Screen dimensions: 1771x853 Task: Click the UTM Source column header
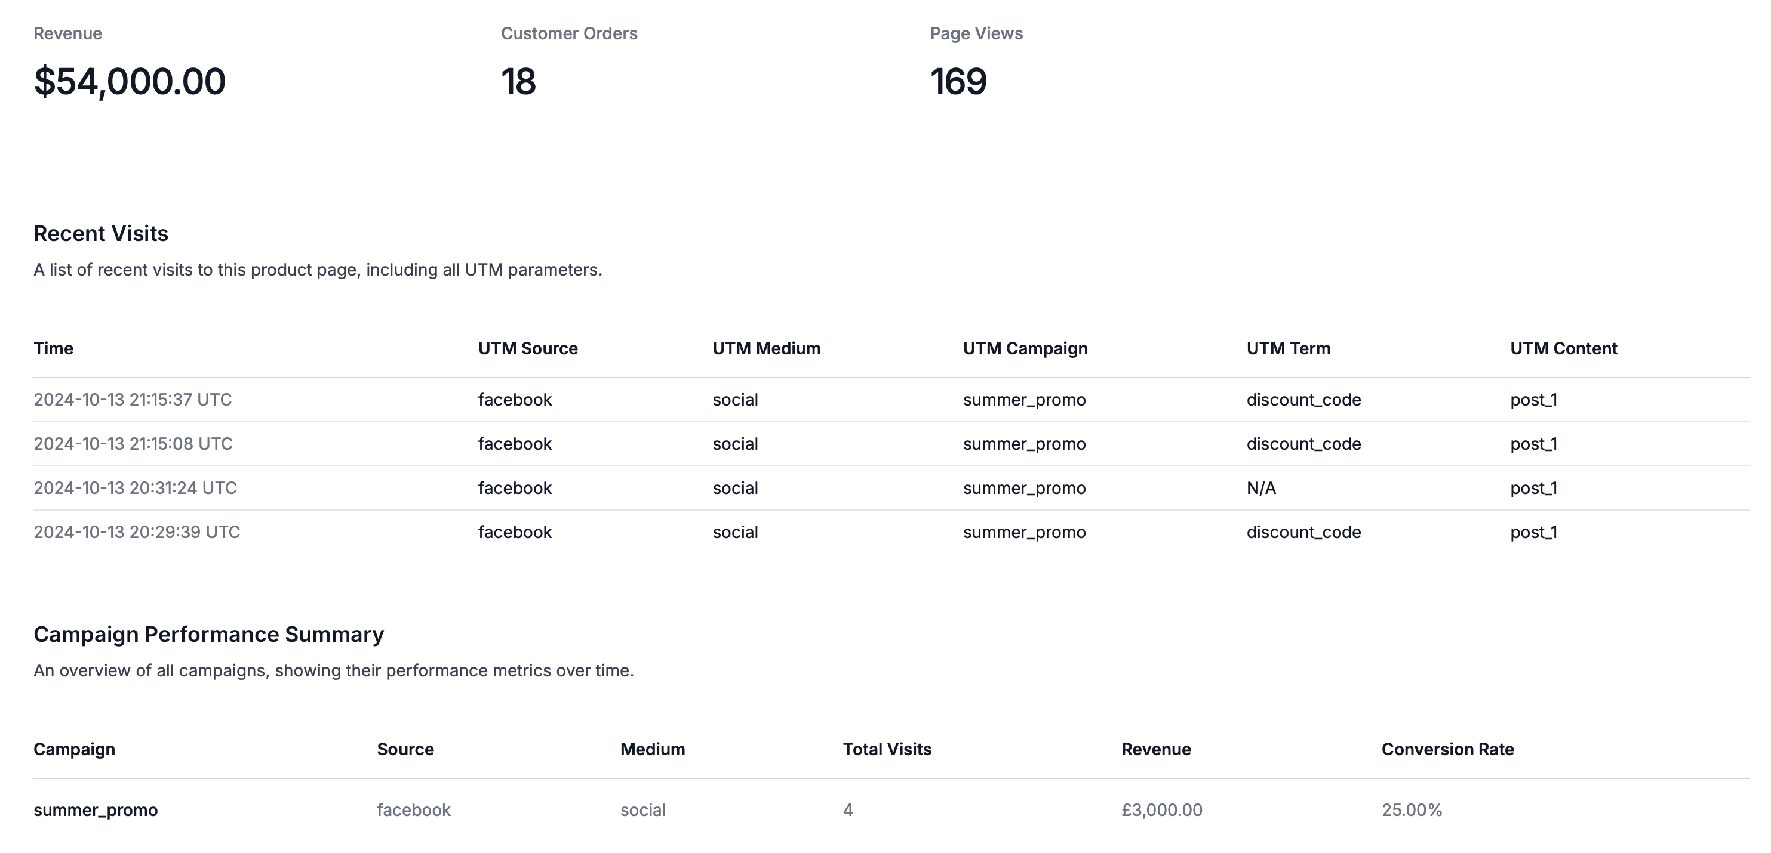(x=528, y=348)
